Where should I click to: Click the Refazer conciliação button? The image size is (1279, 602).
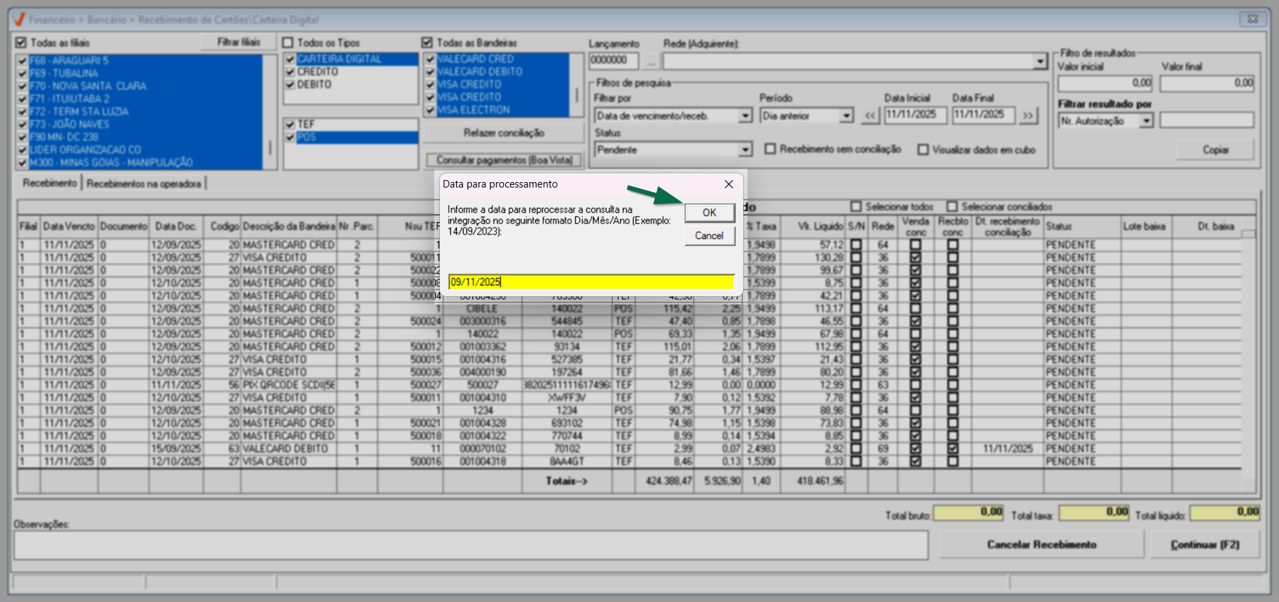[503, 133]
